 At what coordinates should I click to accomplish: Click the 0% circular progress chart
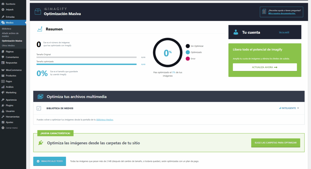[168, 53]
